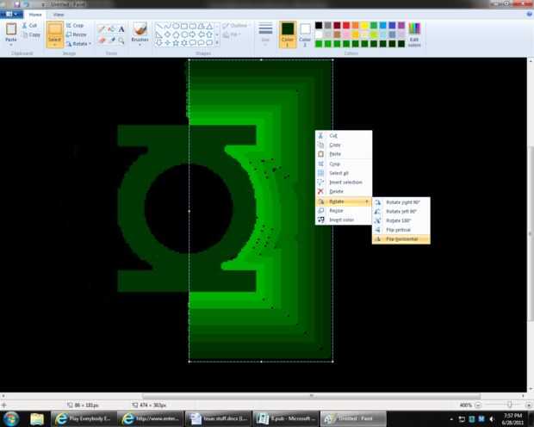Open the Paint application menu button
534x427 pixels.
pos(11,15)
